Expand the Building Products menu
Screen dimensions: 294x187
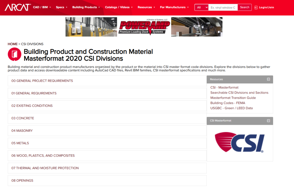tap(86, 7)
